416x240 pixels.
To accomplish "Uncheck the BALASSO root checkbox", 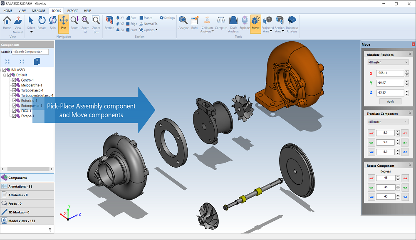I will point(4,70).
